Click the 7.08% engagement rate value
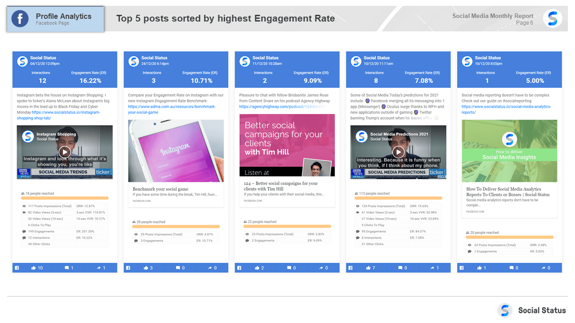This screenshot has height=323, width=575. pyautogui.click(x=424, y=81)
